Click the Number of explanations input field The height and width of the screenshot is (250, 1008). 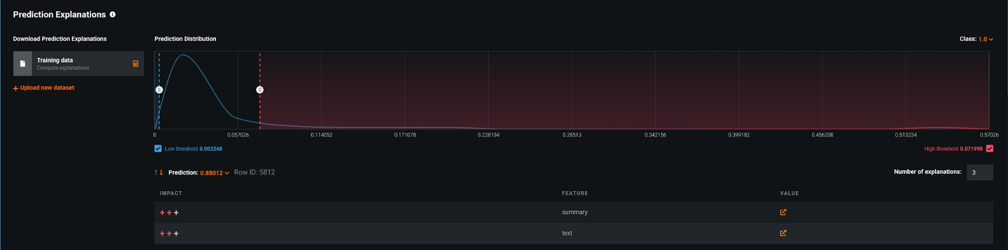click(x=980, y=172)
